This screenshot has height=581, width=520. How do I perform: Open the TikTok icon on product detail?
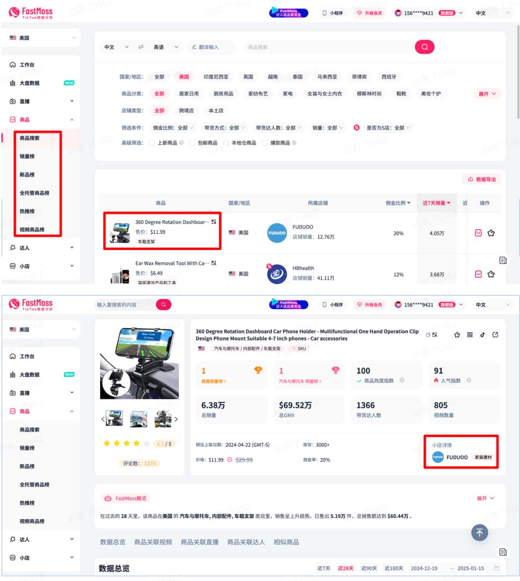click(482, 335)
